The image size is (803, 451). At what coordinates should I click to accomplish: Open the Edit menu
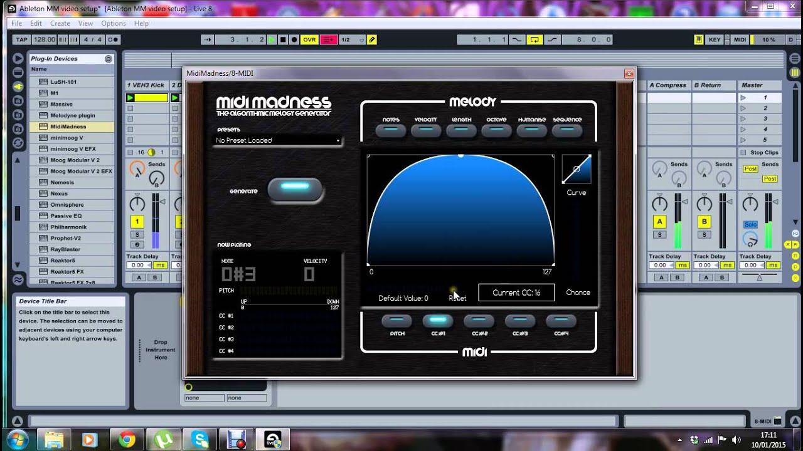(36, 23)
